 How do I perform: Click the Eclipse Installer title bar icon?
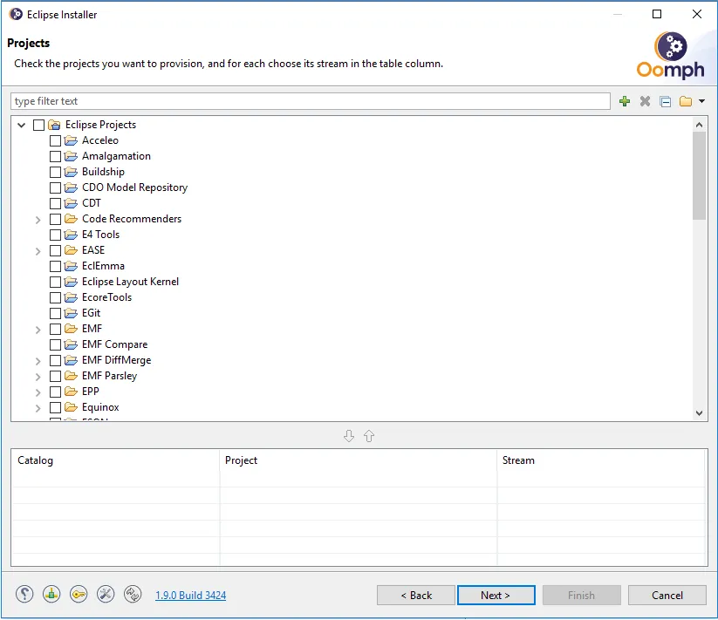(16, 14)
